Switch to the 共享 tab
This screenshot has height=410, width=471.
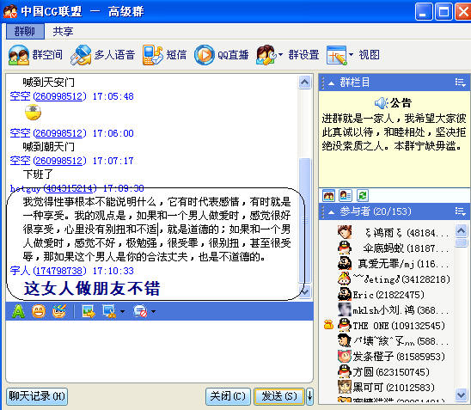(x=63, y=32)
